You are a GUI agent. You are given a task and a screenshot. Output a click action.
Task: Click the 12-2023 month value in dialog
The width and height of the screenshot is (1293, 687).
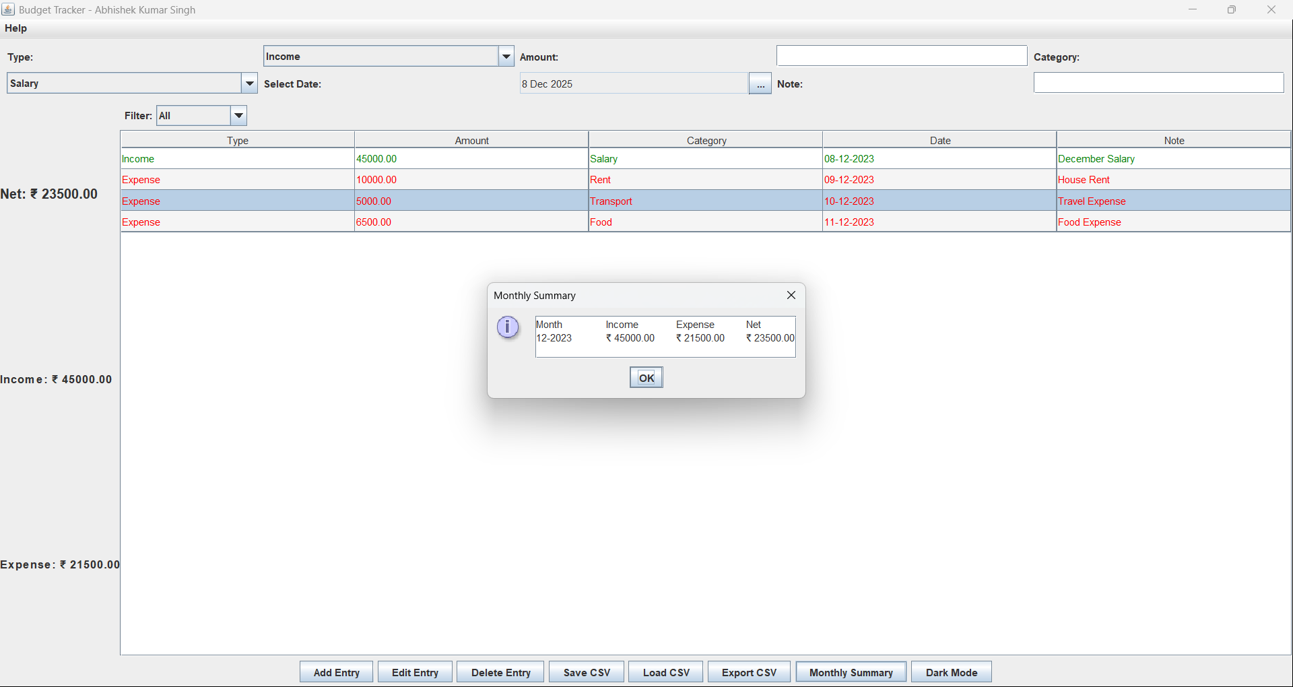pyautogui.click(x=554, y=338)
